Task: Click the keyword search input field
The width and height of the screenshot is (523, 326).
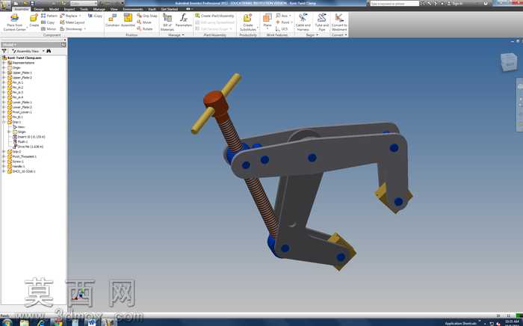Action: click(394, 3)
